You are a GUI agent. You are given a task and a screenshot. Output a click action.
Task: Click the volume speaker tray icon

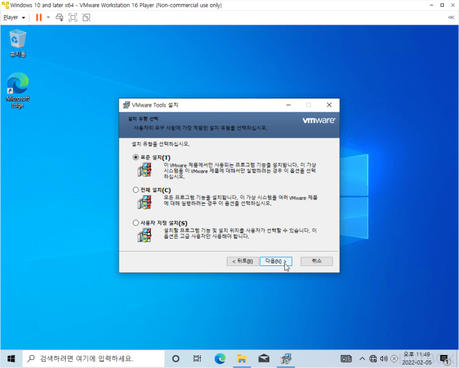(x=384, y=358)
